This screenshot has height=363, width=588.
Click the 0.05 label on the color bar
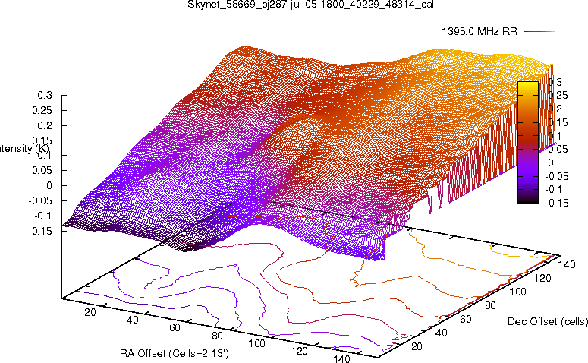click(x=558, y=150)
